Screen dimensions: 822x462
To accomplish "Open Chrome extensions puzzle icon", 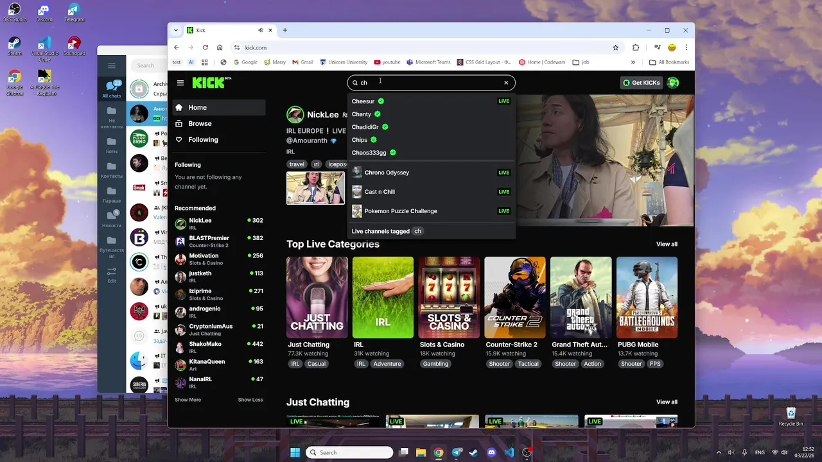I will pyautogui.click(x=636, y=47).
